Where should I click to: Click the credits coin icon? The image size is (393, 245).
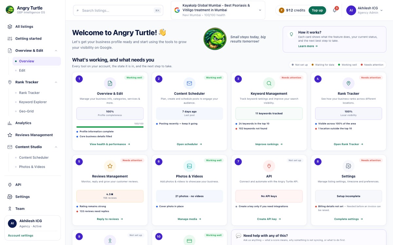pos(281,10)
